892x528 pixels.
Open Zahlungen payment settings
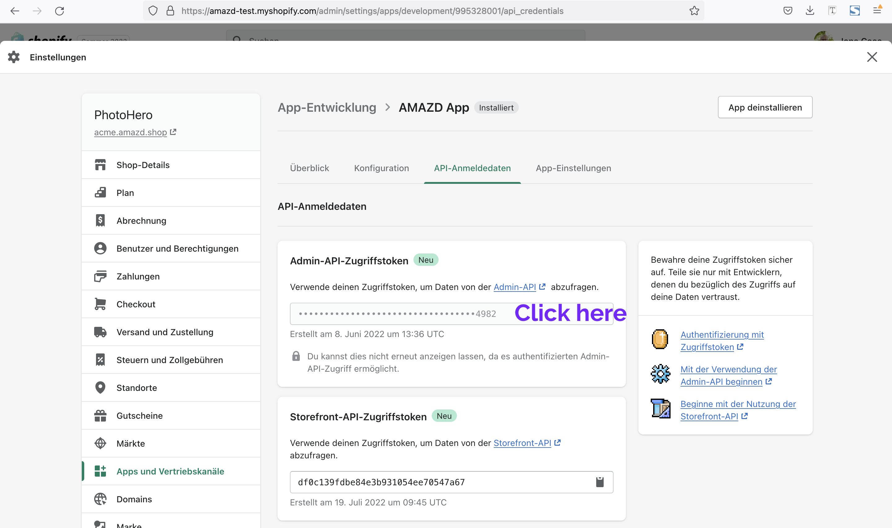point(171,276)
